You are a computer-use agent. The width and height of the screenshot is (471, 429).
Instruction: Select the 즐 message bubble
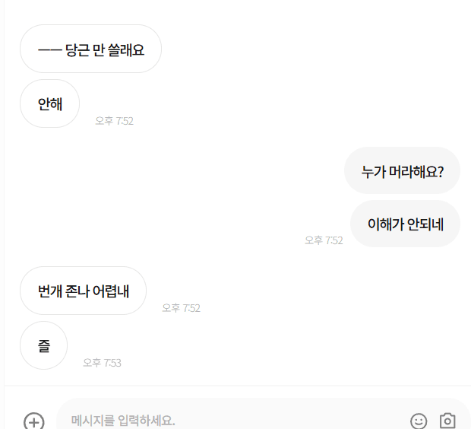click(43, 345)
